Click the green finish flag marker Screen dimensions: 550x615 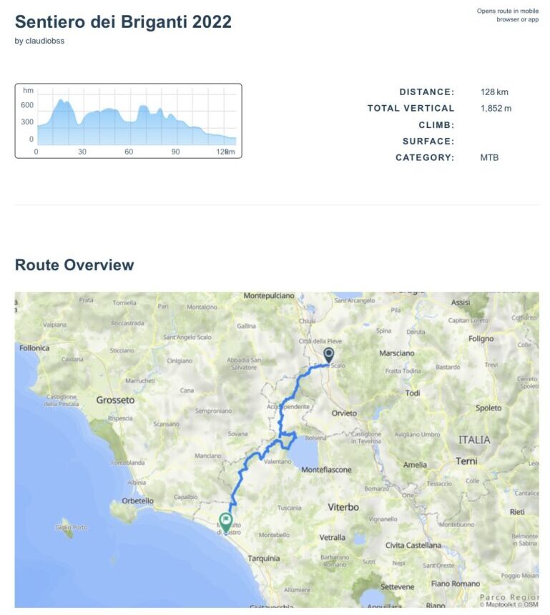coord(226,521)
